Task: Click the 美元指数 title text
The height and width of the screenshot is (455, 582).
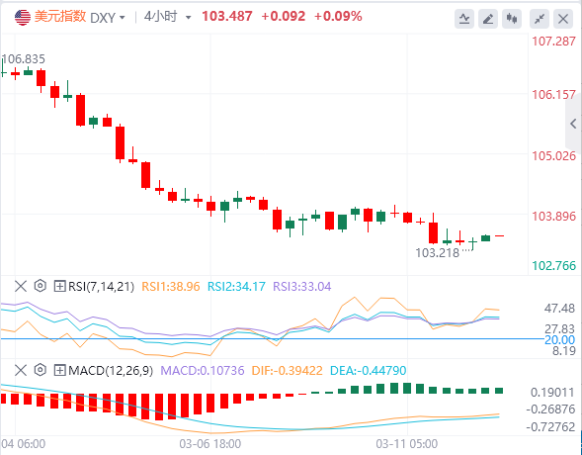Action: click(x=60, y=17)
